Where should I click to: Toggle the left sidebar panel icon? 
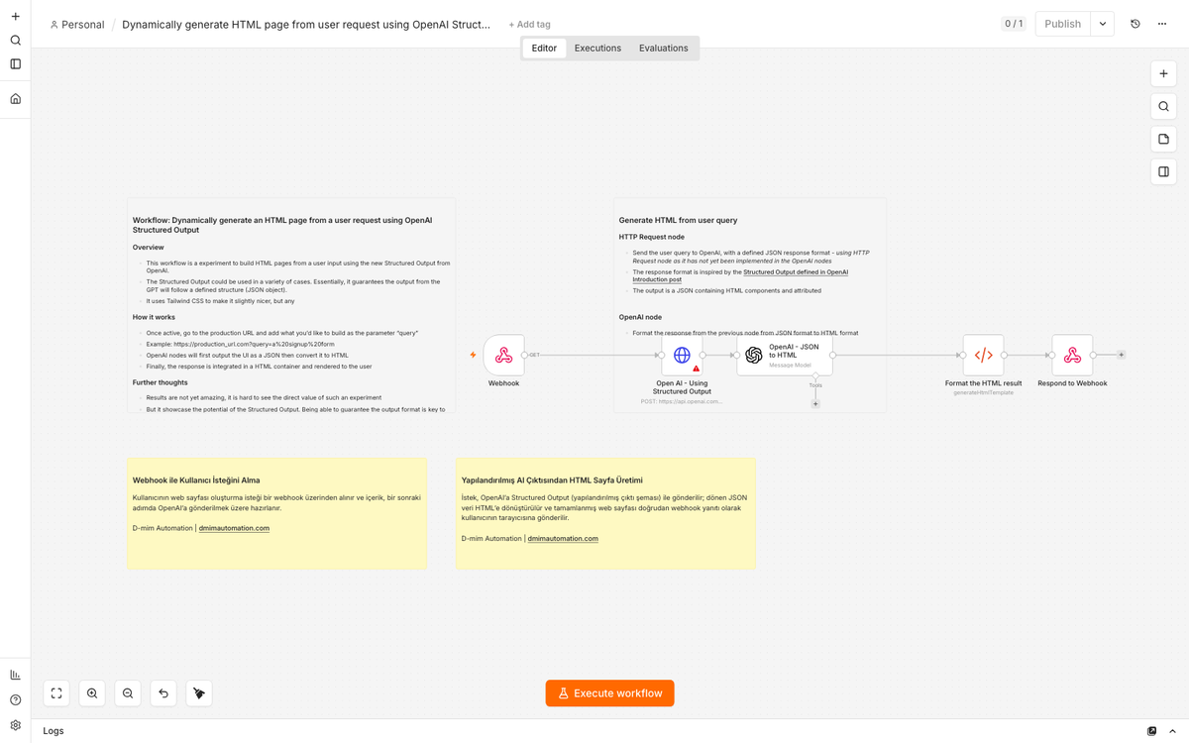pos(15,64)
